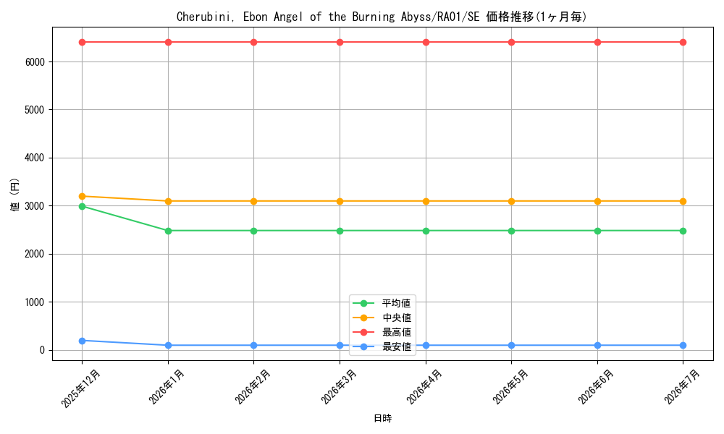Click the y-axis tick label 5000
This screenshot has width=724, height=434.
pos(35,110)
